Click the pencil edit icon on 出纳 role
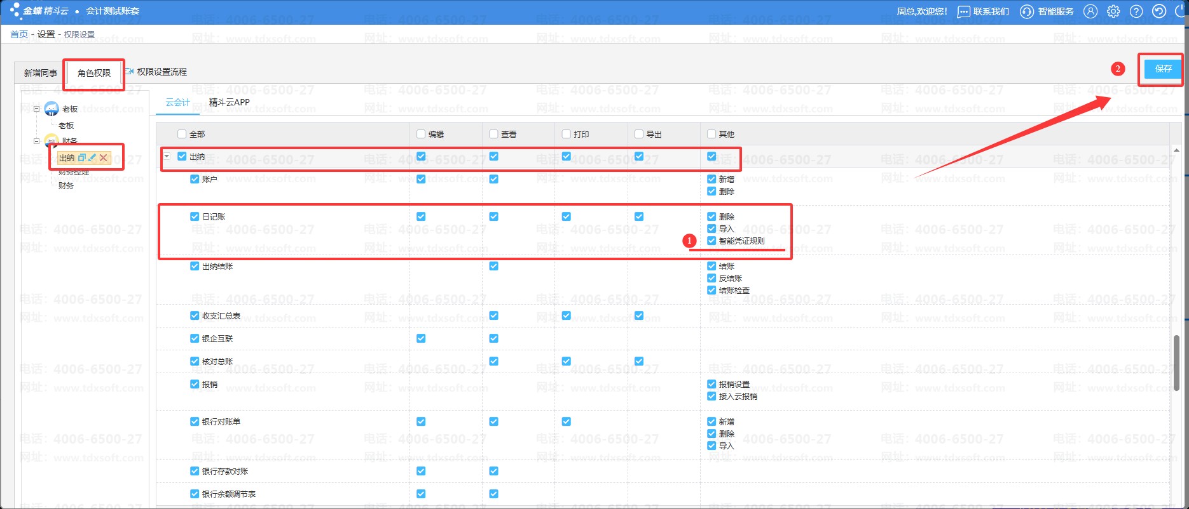 point(92,157)
